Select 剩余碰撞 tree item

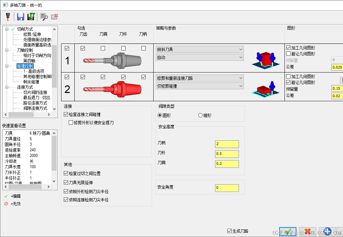point(31,82)
